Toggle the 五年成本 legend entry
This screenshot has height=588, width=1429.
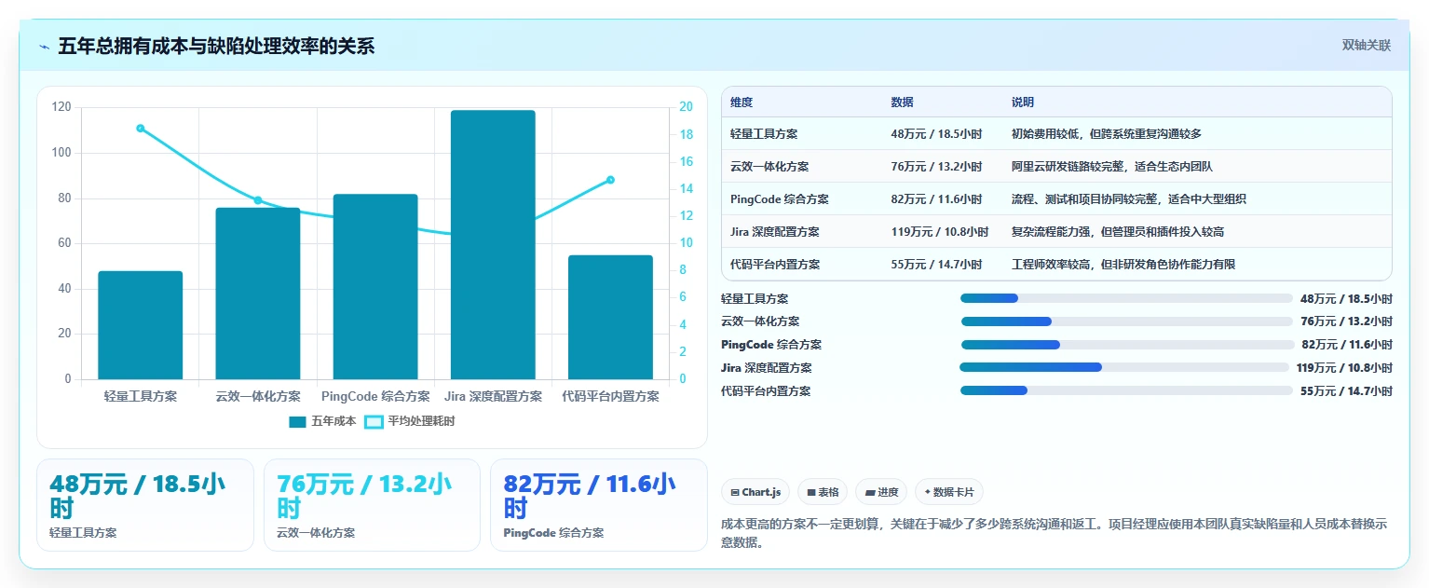(x=322, y=421)
